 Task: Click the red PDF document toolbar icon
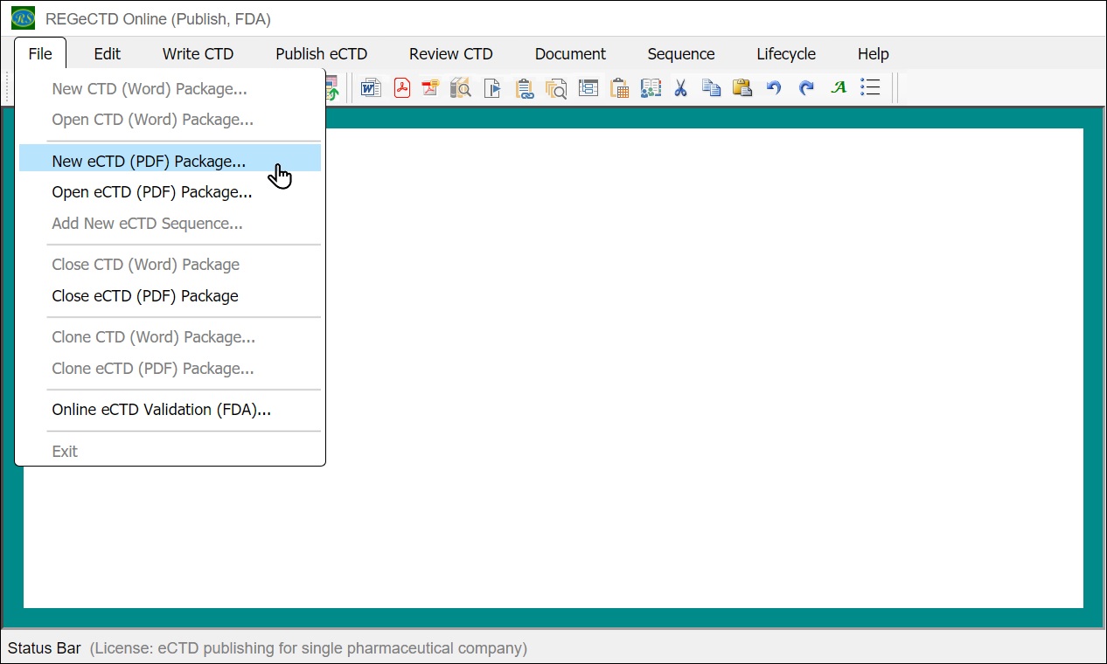tap(402, 87)
